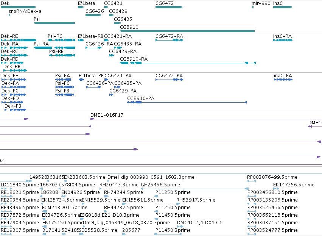The height and width of the screenshot is (236, 322).
Task: Select the Dek-RE transcript
Action: coord(19,40)
